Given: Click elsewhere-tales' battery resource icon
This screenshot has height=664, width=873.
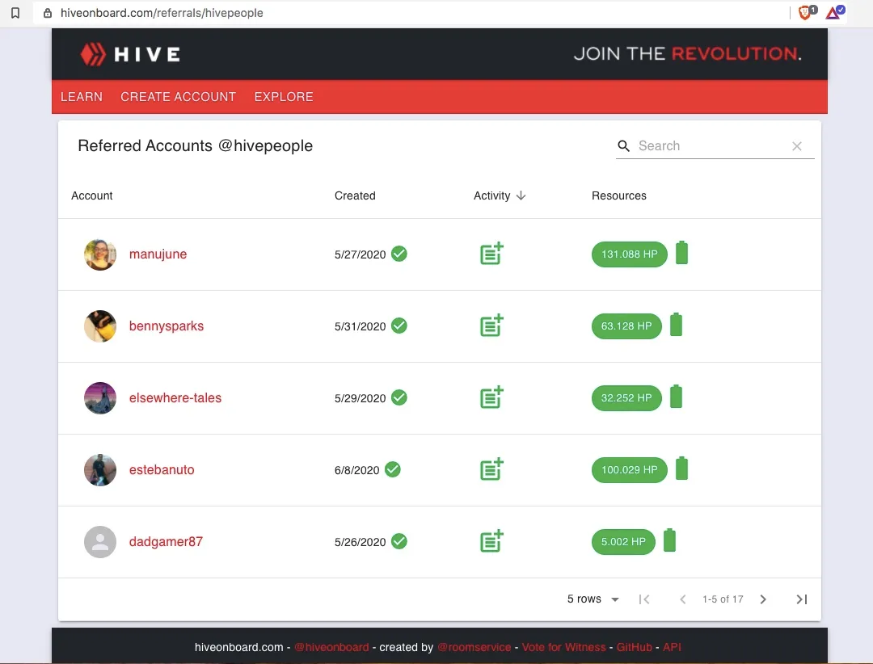Looking at the screenshot, I should click(x=676, y=397).
